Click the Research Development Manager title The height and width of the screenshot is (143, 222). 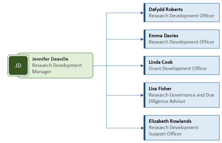(x=57, y=68)
